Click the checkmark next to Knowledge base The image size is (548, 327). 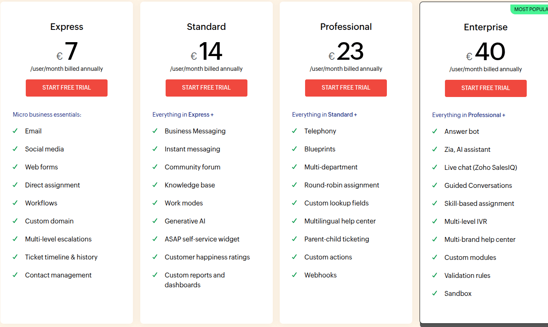(155, 185)
